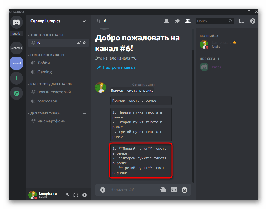Screen dimensions: 267x209
Task: Toggle microphone mute in user panel
Action: [x=67, y=195]
